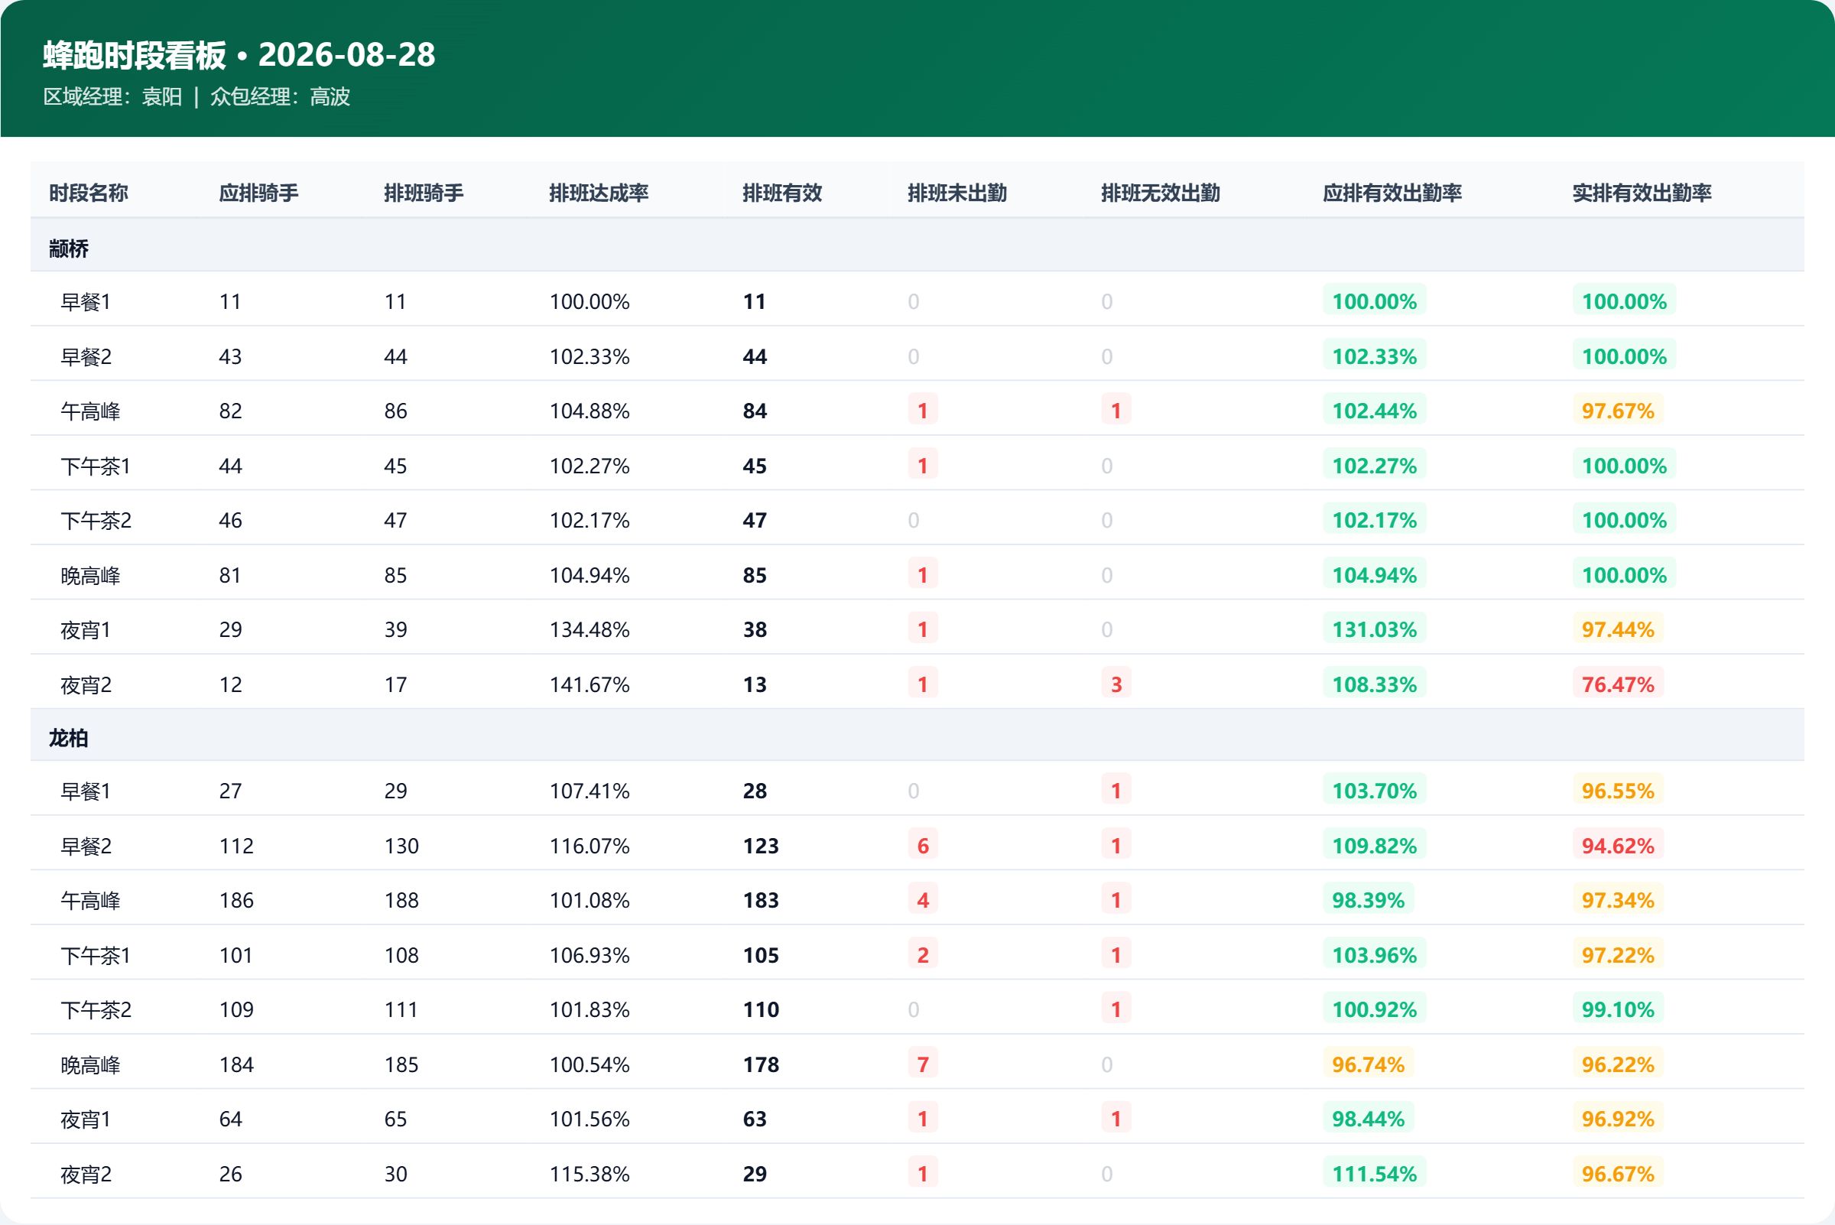
Task: Click the 141.67% 排班达成率 cell
Action: (x=589, y=684)
